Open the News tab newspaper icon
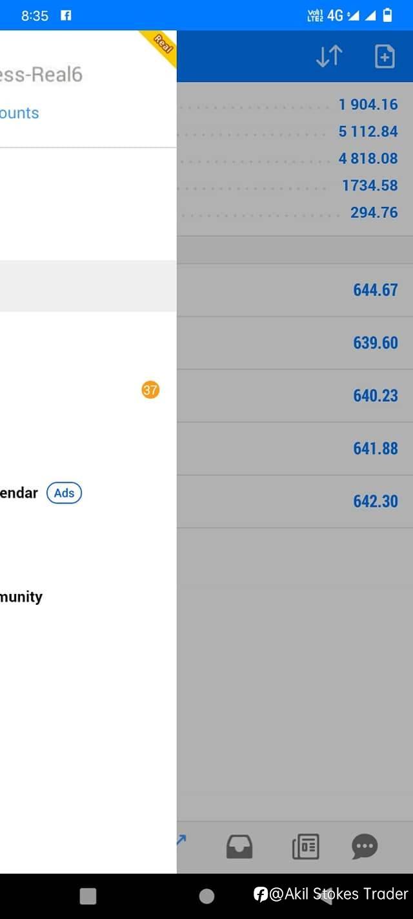This screenshot has width=413, height=919. (305, 847)
